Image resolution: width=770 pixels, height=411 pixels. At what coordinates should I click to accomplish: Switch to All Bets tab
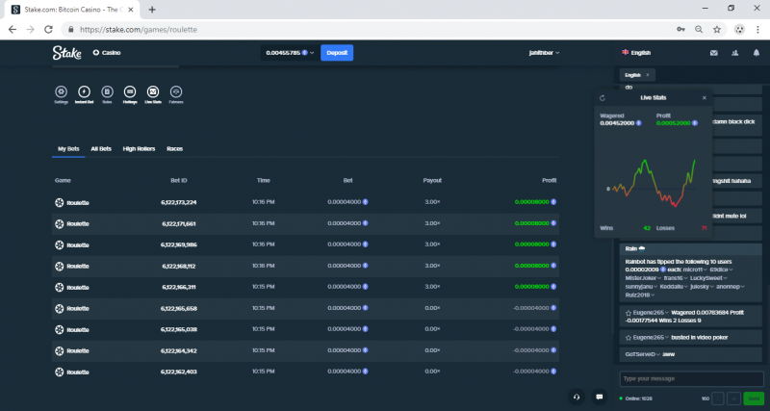point(101,149)
